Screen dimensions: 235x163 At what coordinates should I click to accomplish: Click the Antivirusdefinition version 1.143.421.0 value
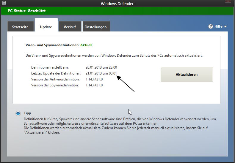pyautogui.click(x=94, y=79)
